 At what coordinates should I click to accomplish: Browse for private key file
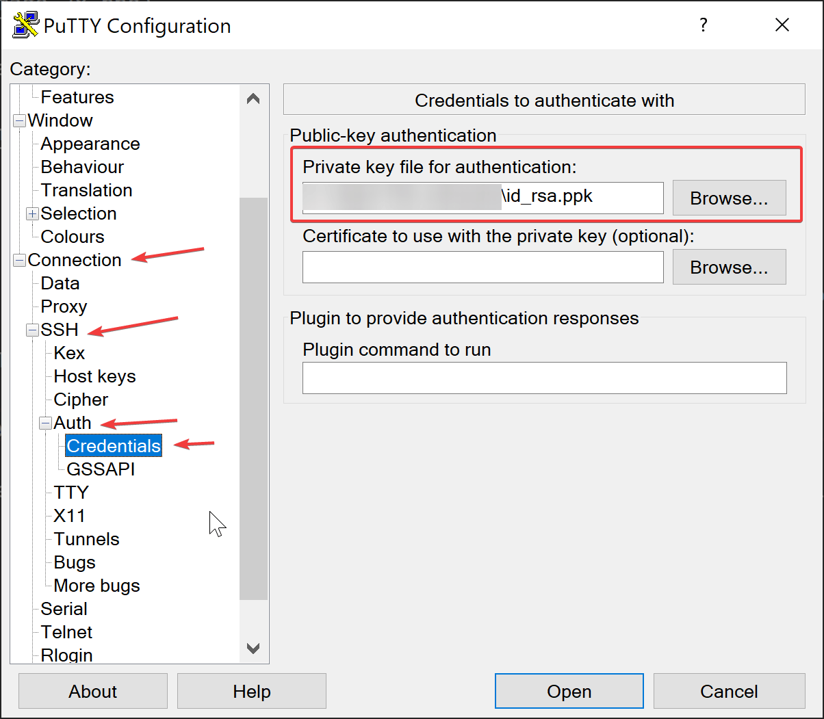(729, 198)
